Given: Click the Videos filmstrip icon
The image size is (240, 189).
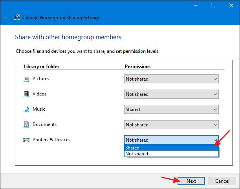Looking at the screenshot, I should click(26, 94).
